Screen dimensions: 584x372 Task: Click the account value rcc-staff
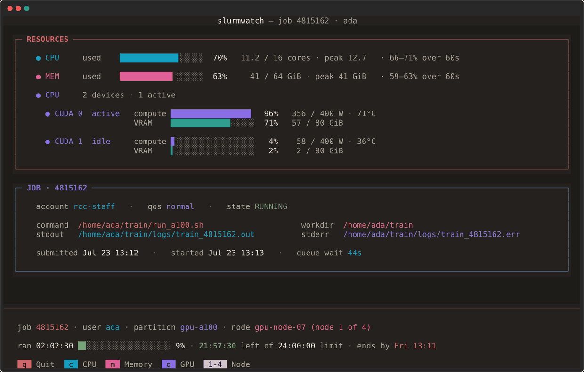tap(94, 206)
